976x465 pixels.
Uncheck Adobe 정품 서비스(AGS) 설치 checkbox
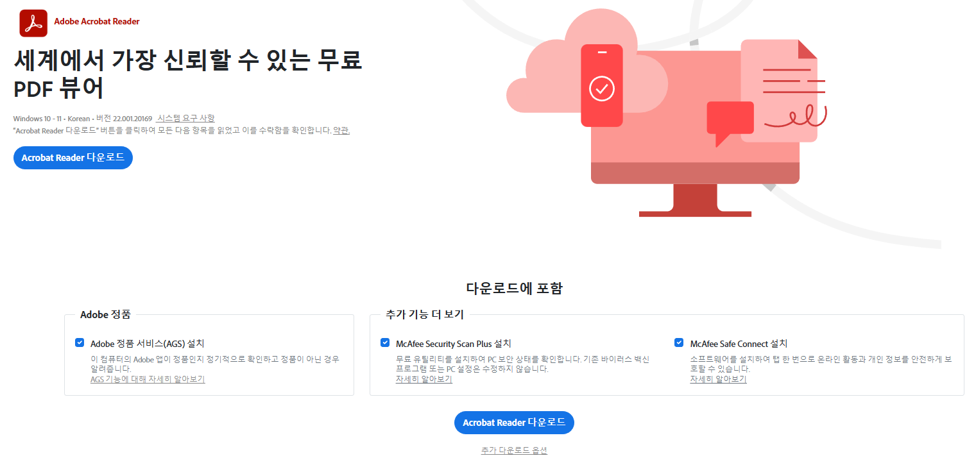[80, 342]
